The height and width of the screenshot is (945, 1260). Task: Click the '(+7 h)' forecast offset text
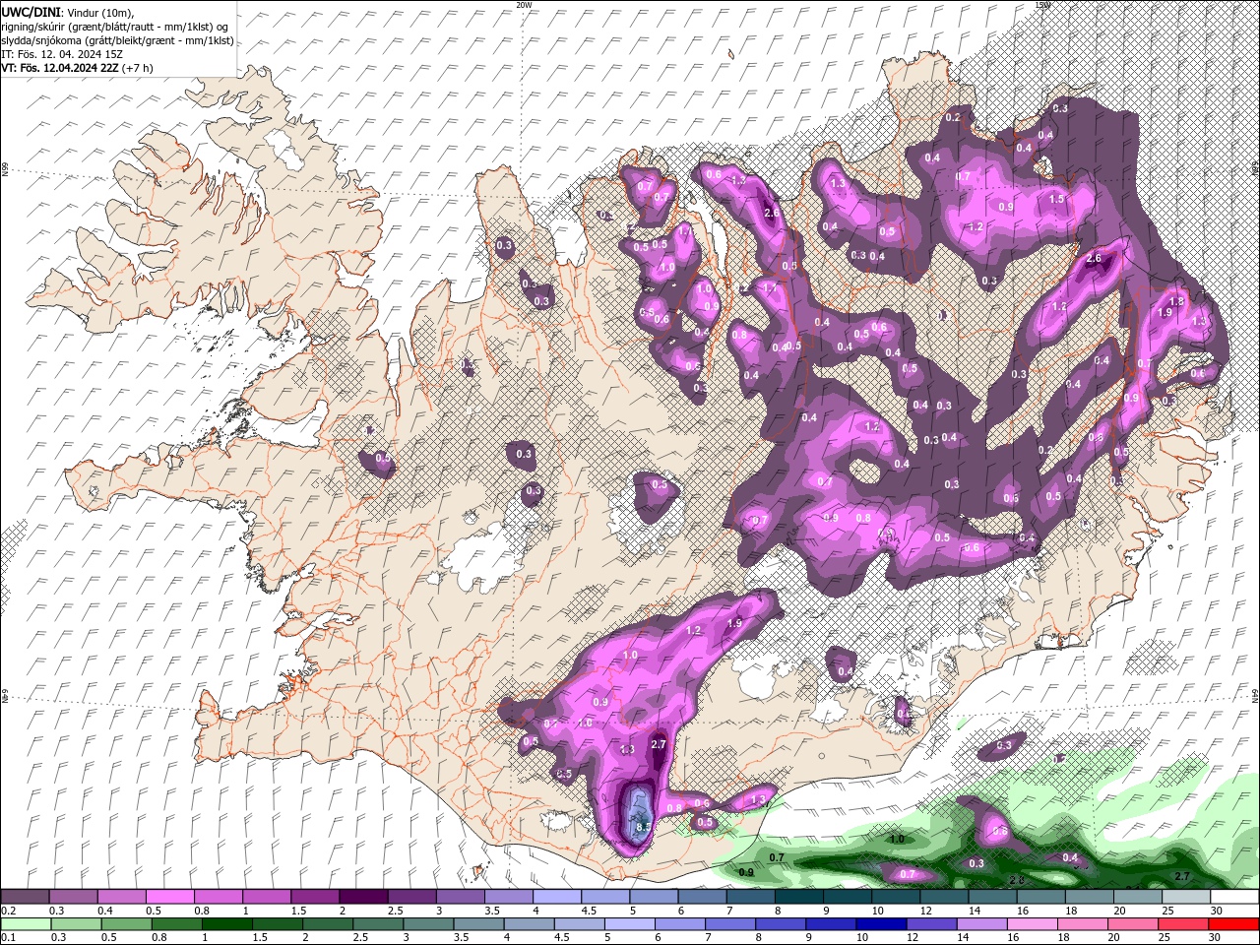138,68
